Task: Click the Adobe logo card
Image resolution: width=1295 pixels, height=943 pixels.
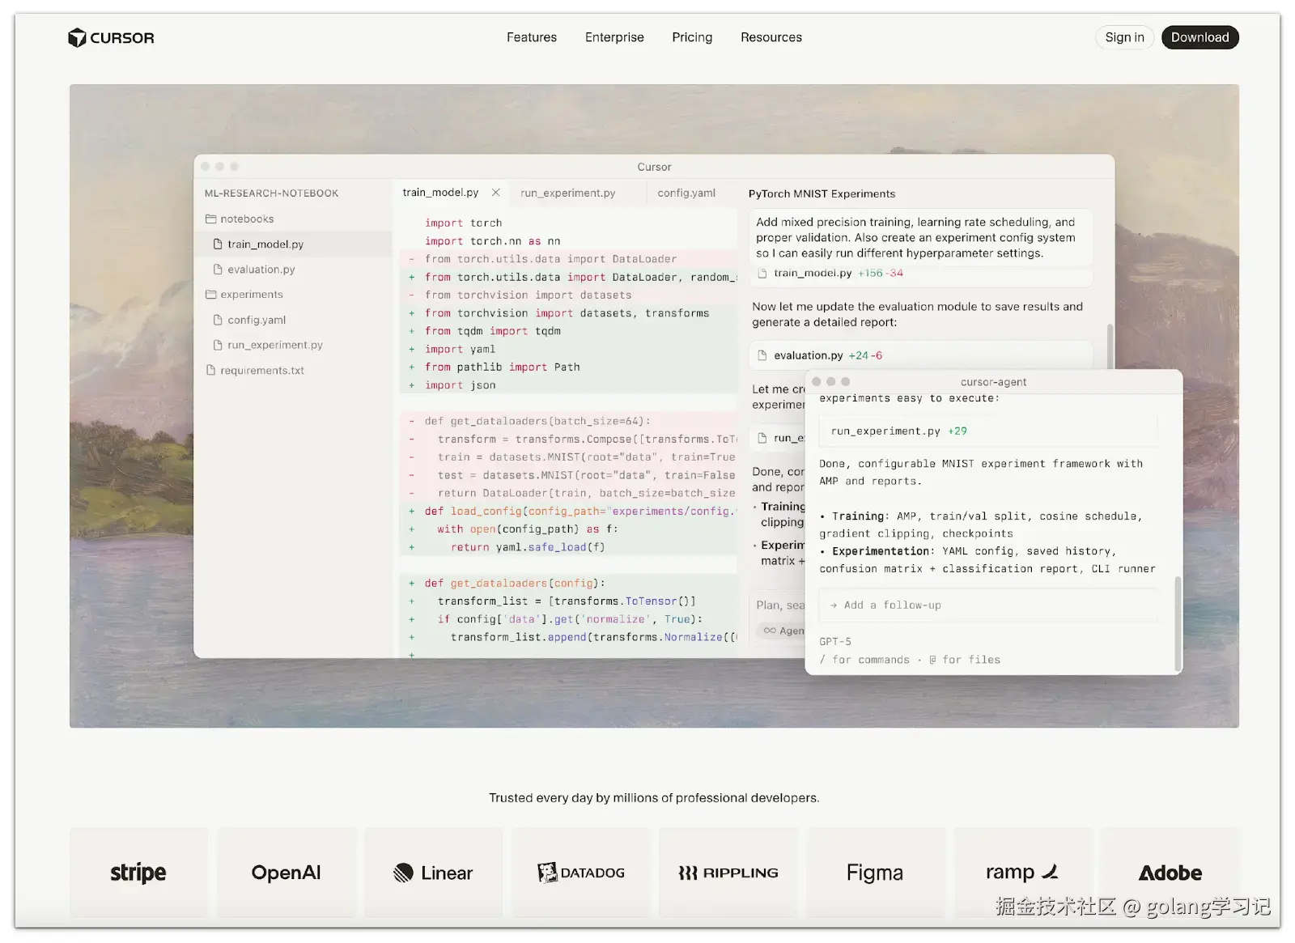Action: click(1170, 873)
